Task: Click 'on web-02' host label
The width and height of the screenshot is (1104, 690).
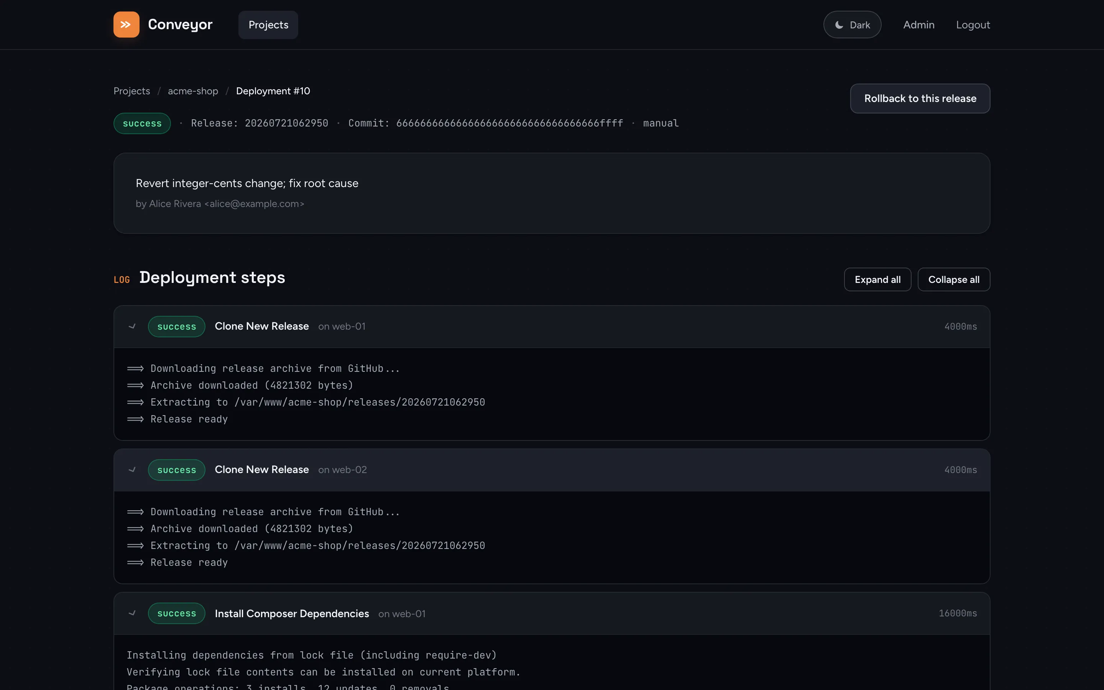Action: pyautogui.click(x=343, y=470)
